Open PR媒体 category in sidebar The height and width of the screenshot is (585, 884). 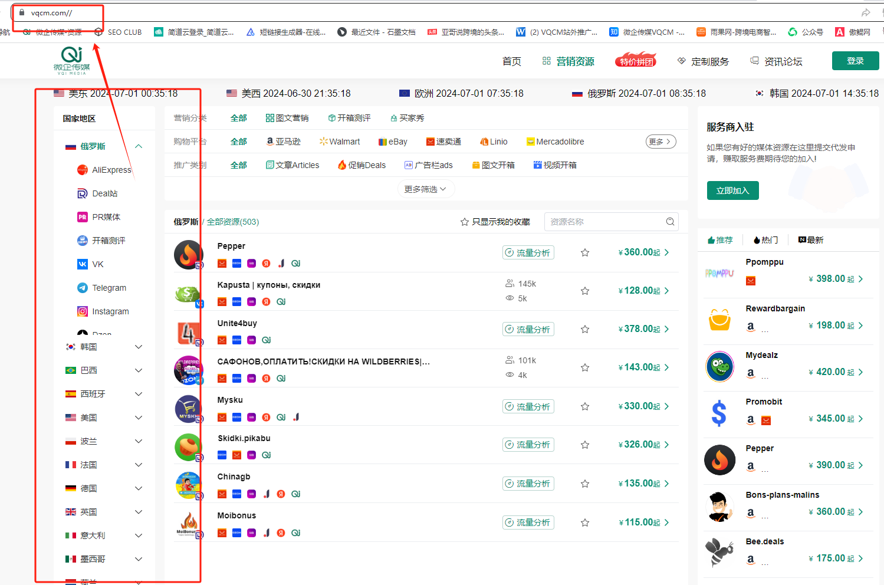[98, 217]
